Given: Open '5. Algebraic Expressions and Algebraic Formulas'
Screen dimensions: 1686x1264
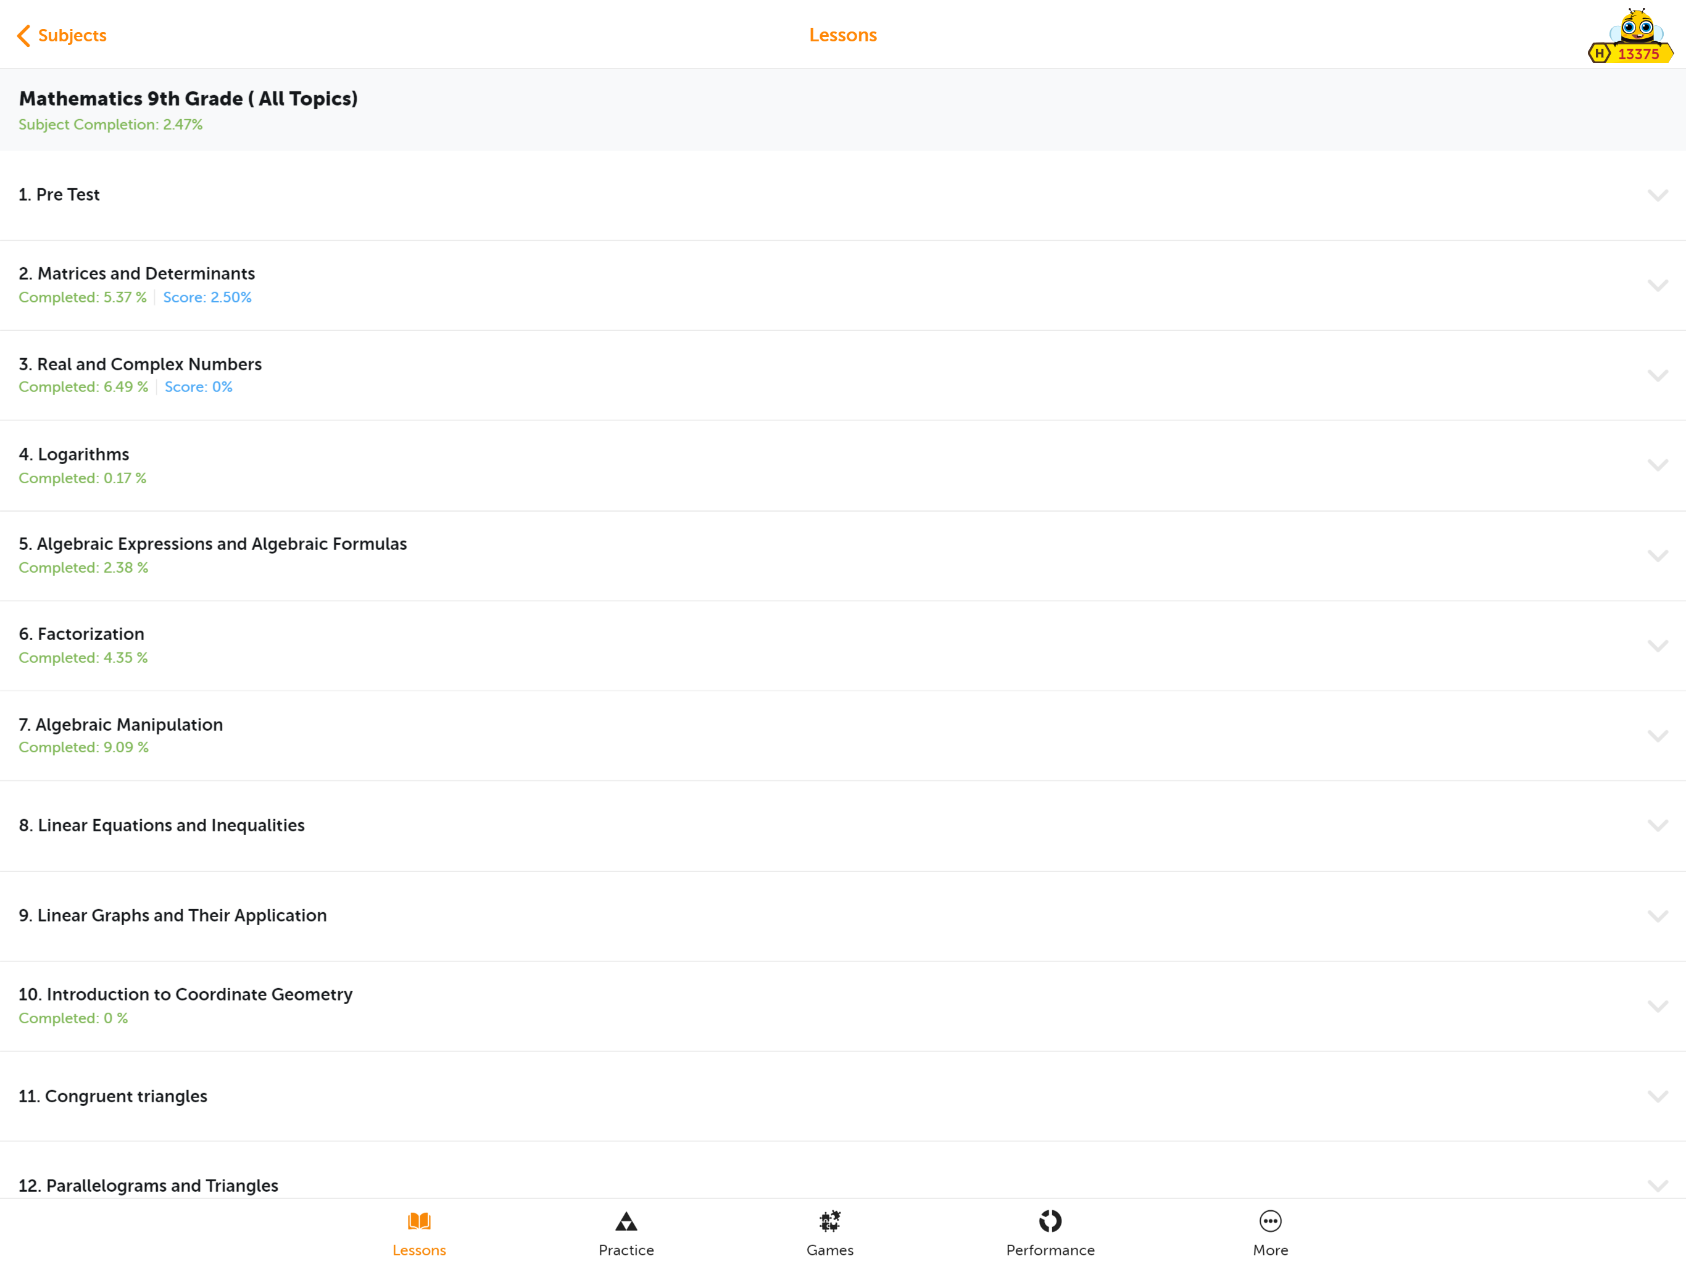Looking at the screenshot, I should (x=843, y=555).
